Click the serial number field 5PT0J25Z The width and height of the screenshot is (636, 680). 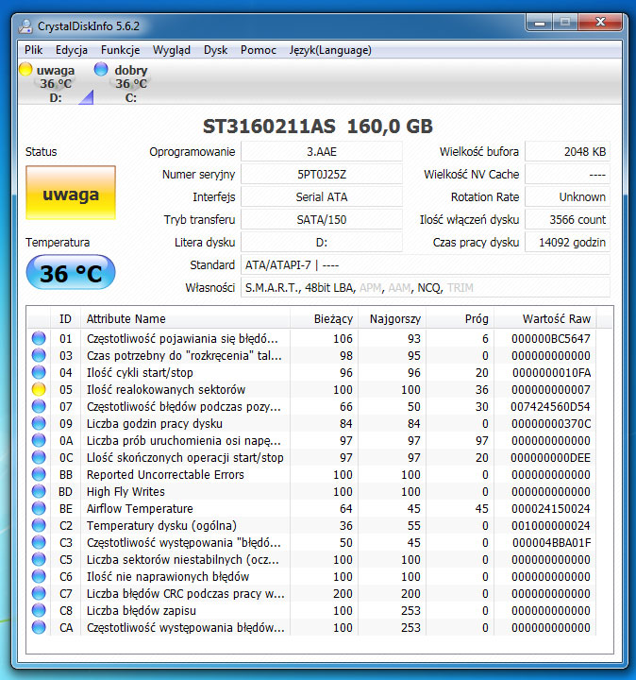click(322, 175)
